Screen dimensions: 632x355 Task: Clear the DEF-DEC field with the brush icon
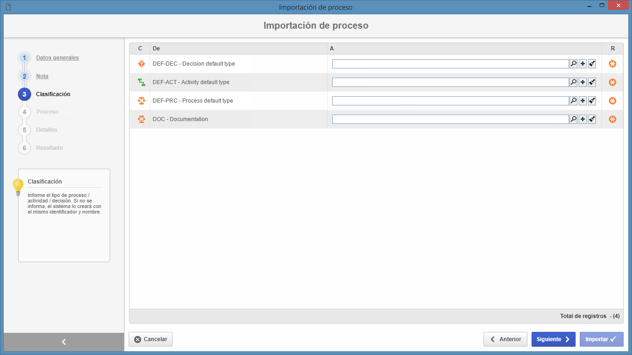coord(592,64)
